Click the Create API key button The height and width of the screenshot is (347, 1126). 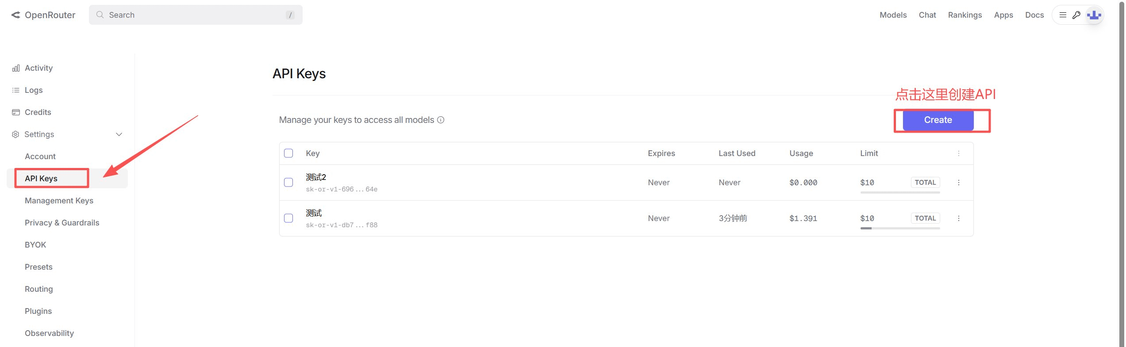tap(938, 120)
